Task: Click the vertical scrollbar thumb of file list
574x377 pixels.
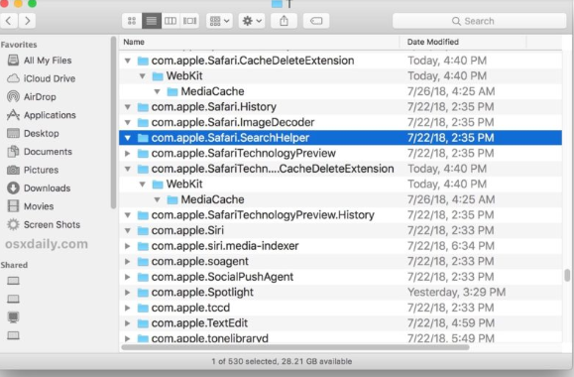Action: (567, 275)
